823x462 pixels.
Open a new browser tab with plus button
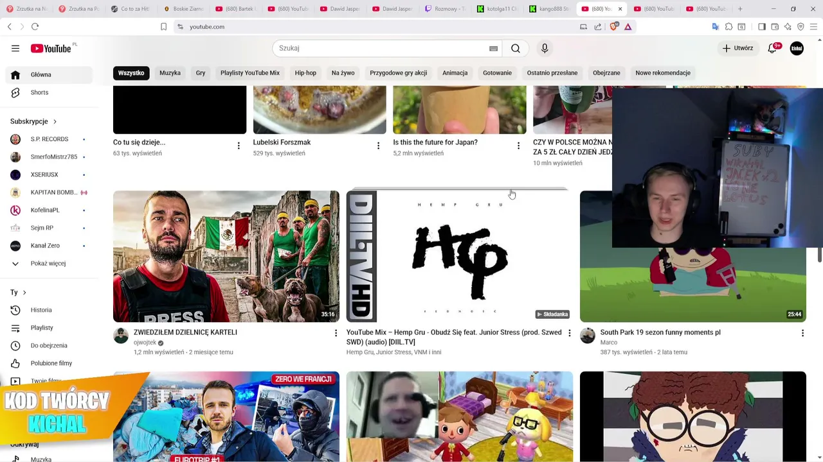pos(740,9)
